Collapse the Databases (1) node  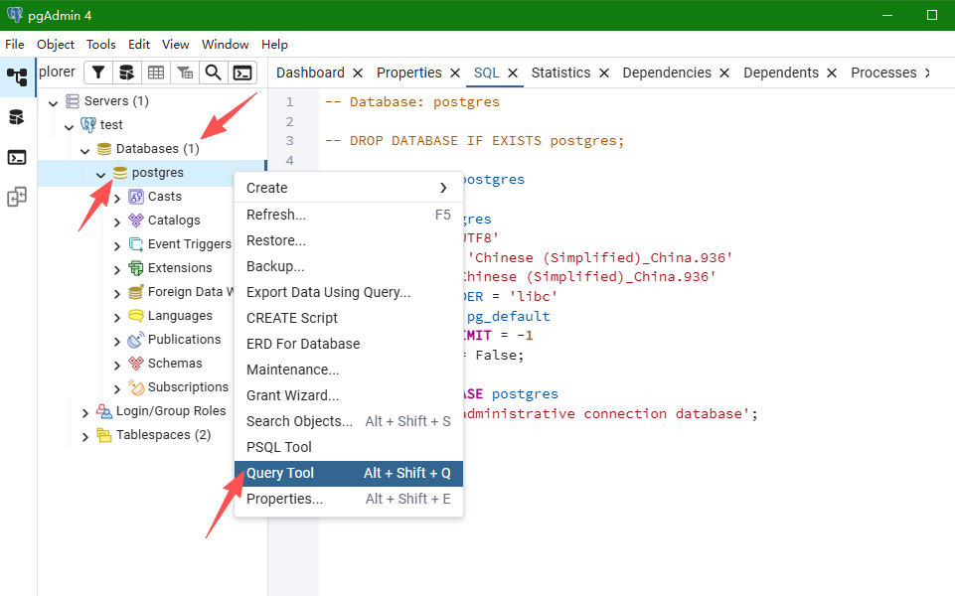coord(85,150)
